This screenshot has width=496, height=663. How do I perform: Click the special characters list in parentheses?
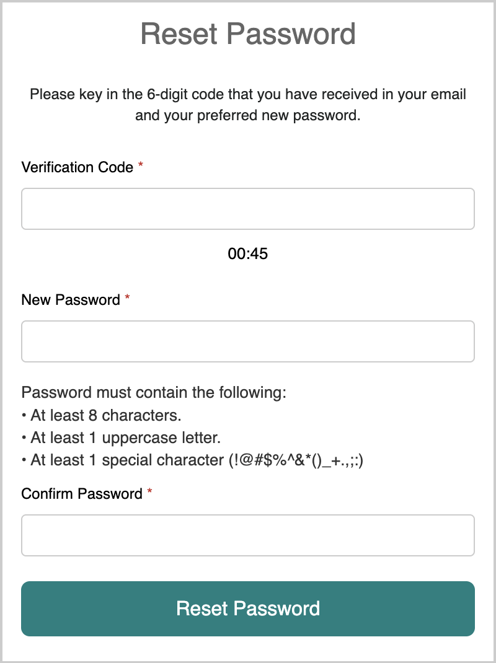[296, 460]
